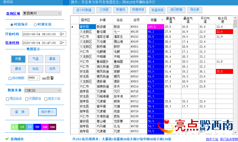The image size is (238, 142).
Task: Tick the 周边站点 checkbox
Action: (7, 99)
